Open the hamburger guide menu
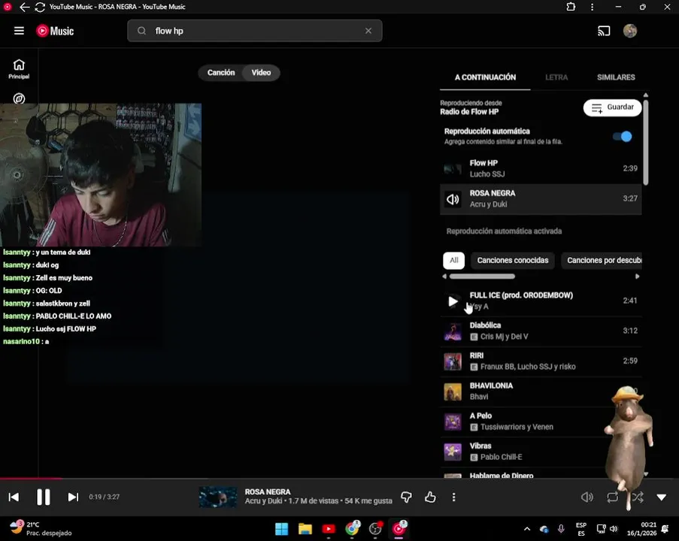The height and width of the screenshot is (541, 679). coord(19,31)
